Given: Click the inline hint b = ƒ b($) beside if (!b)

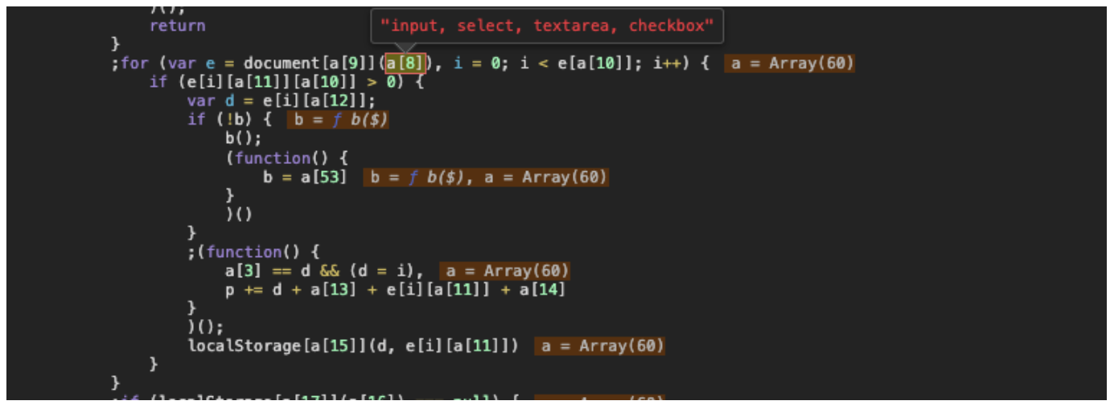Looking at the screenshot, I should tap(338, 120).
